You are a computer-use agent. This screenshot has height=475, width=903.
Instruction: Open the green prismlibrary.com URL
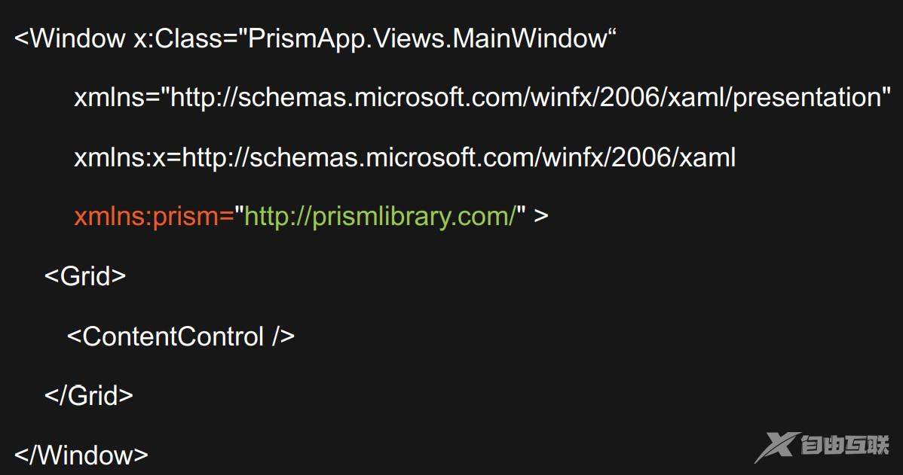pyautogui.click(x=380, y=217)
